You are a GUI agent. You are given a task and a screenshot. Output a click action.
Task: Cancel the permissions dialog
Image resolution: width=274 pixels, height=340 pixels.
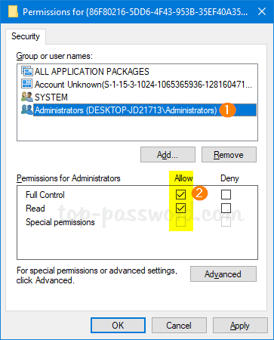click(x=179, y=325)
